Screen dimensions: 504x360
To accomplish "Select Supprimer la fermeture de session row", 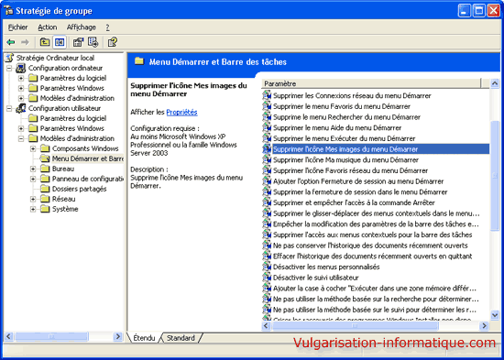I will click(x=360, y=191).
